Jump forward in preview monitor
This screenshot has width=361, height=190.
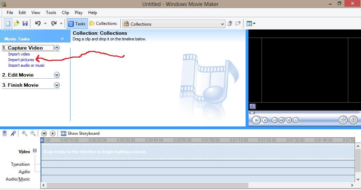point(296,120)
